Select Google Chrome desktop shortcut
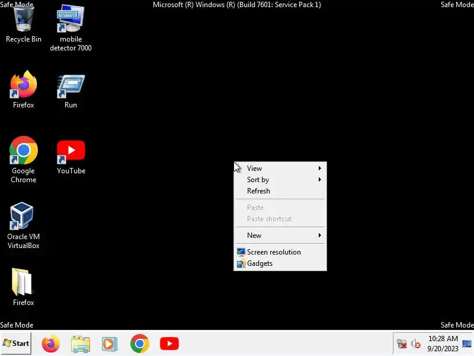 click(24, 160)
